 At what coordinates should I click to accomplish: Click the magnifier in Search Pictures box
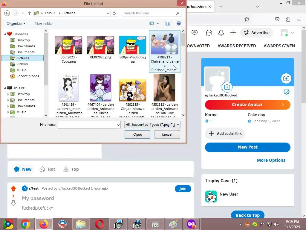coord(178,13)
